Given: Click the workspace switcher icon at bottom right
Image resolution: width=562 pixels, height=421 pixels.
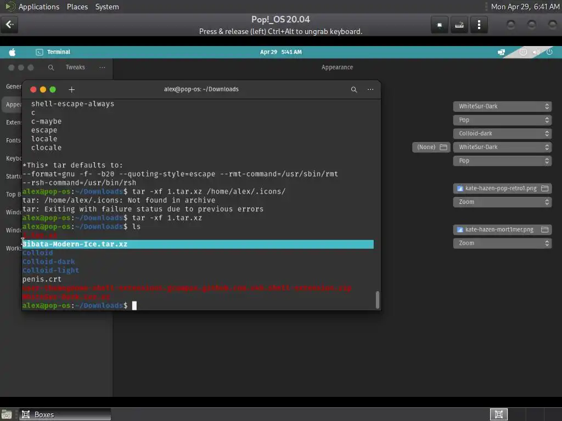Looking at the screenshot, I should tap(498, 414).
